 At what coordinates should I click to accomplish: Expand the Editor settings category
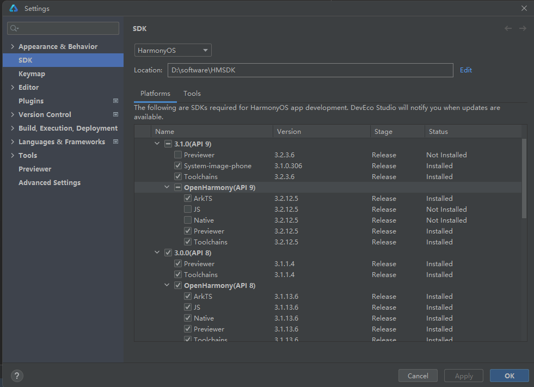tap(13, 87)
